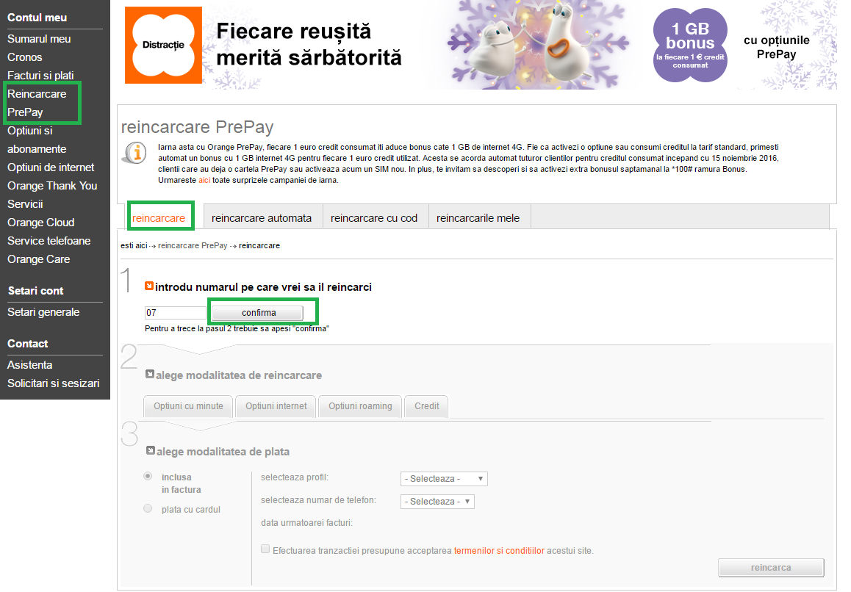The height and width of the screenshot is (592, 851).
Task: Click the 1 GB bonus purple badge
Action: (x=690, y=46)
